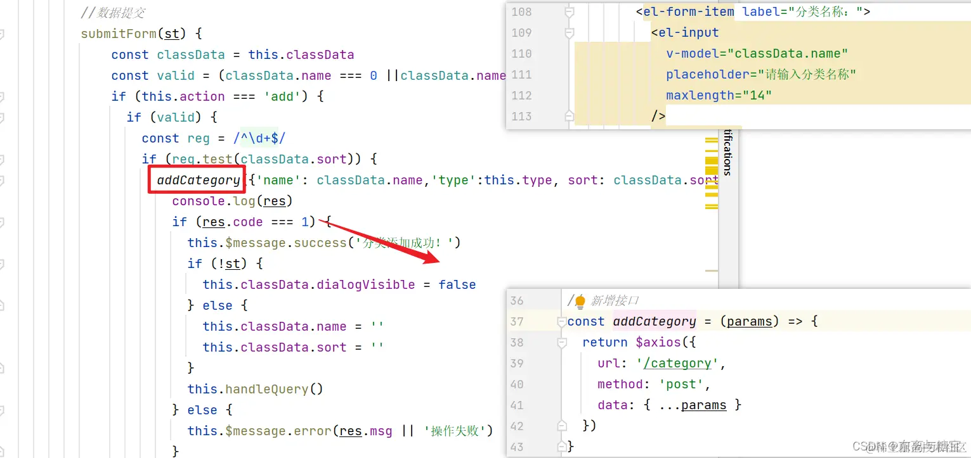This screenshot has height=458, width=971.
Task: Click dialogVisible = false assignment
Action: click(339, 284)
